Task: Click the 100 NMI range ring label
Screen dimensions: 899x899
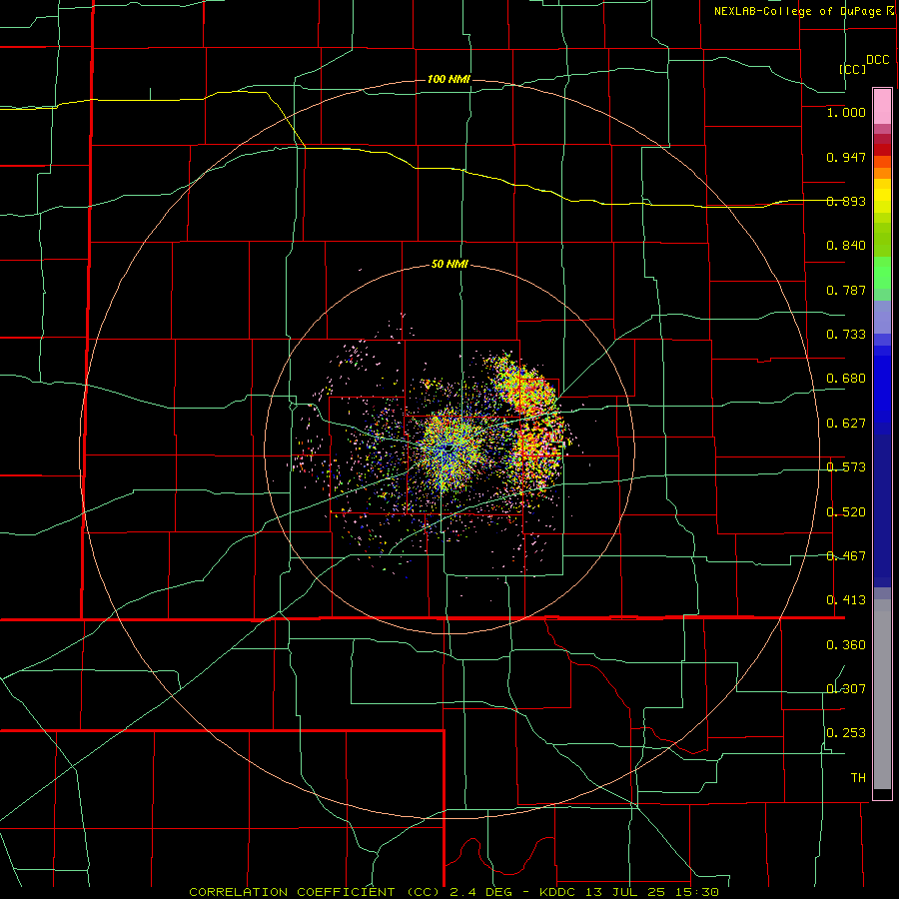Action: point(449,79)
